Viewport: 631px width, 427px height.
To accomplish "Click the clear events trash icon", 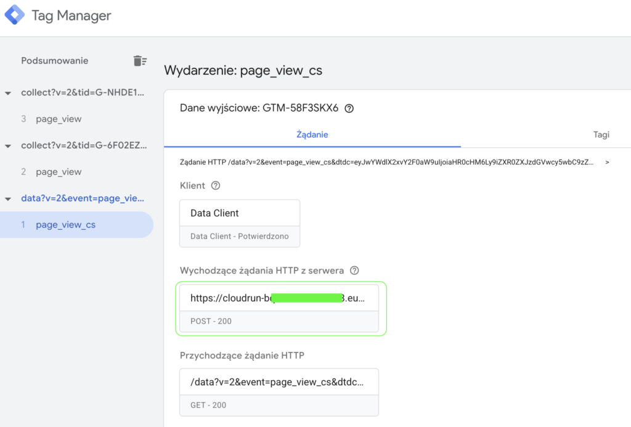I will [x=140, y=60].
